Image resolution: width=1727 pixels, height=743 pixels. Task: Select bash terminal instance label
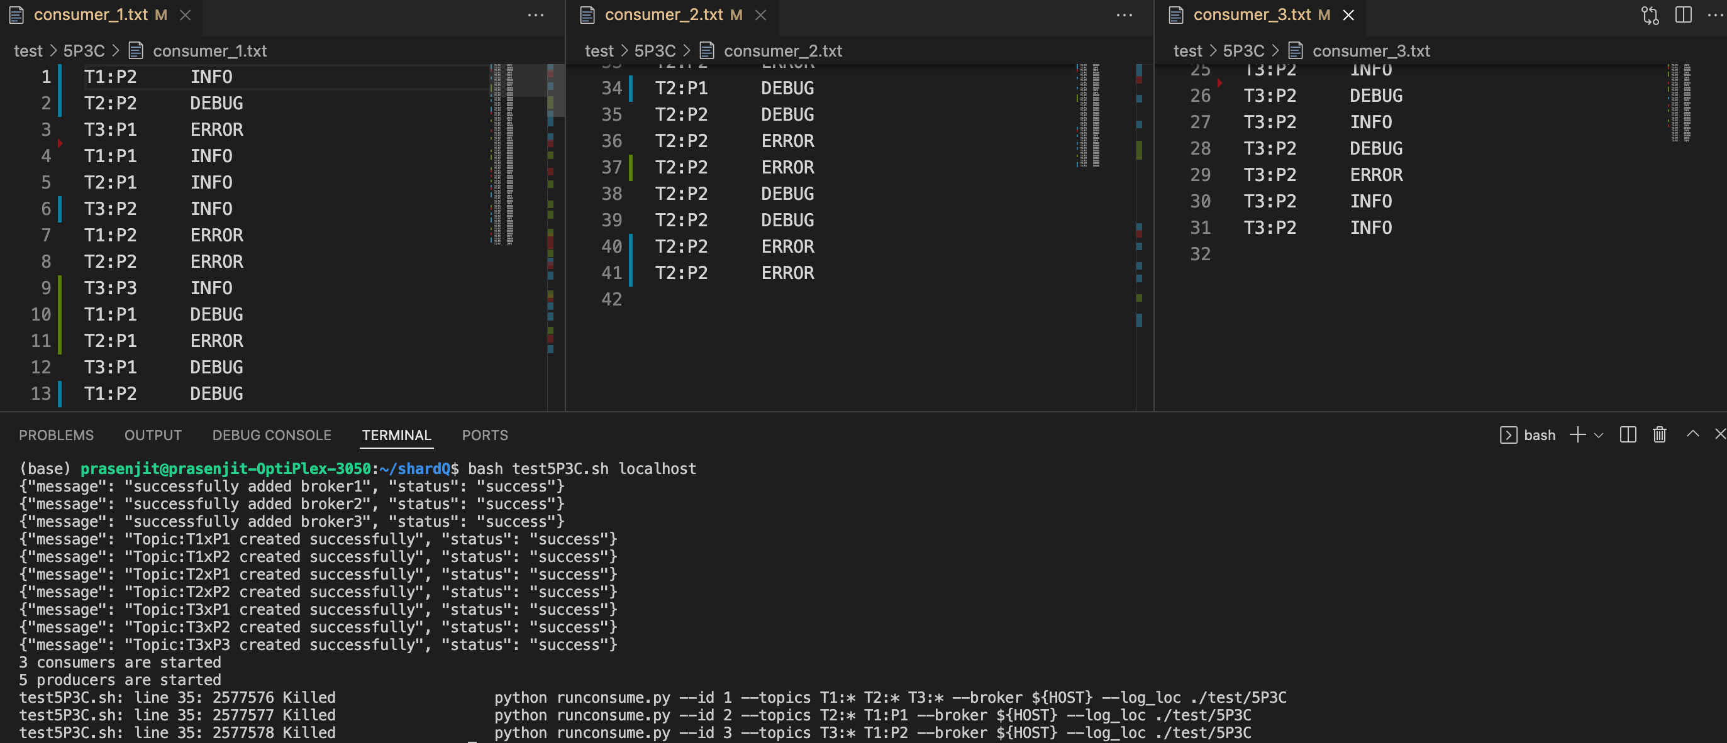[1540, 436]
